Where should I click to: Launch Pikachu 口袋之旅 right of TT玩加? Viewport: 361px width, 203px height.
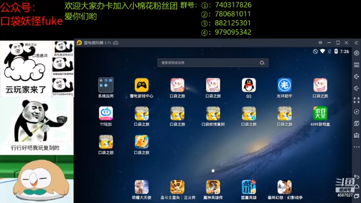point(142,113)
